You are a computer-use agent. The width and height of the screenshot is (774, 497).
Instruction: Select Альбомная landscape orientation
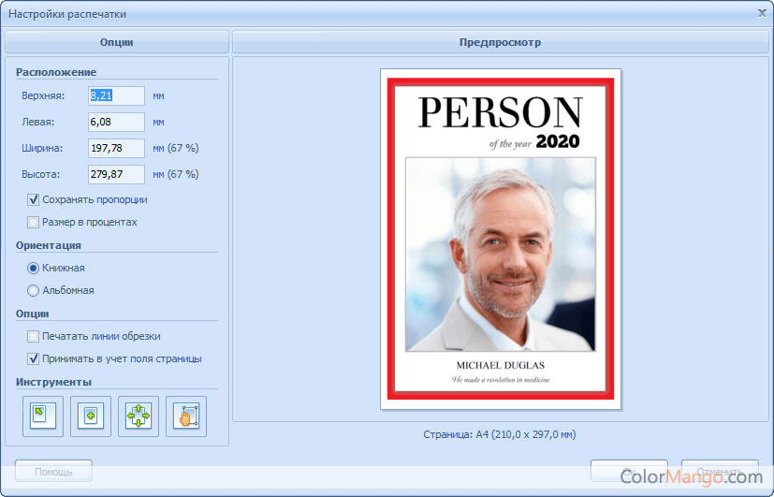(x=34, y=290)
